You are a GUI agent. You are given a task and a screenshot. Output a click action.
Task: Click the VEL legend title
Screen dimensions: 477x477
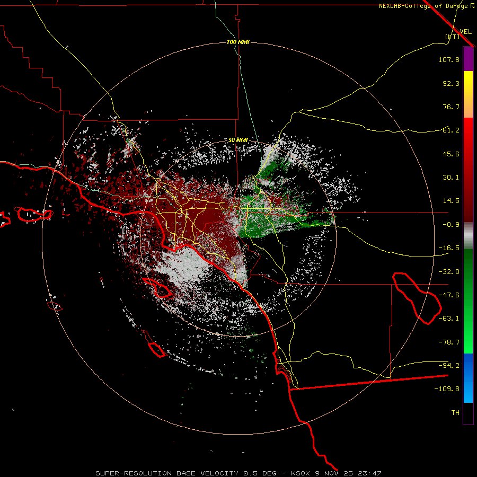(x=465, y=32)
